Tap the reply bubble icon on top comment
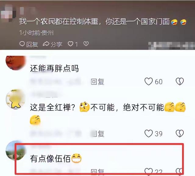The width and height of the screenshot is (195, 176). pyautogui.click(x=22, y=44)
